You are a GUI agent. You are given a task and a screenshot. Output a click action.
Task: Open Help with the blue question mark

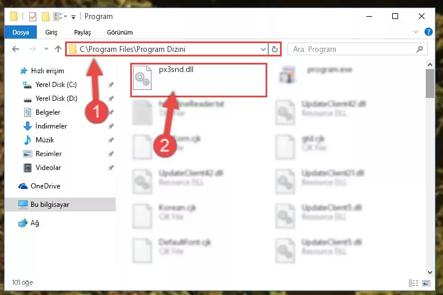pyautogui.click(x=428, y=32)
